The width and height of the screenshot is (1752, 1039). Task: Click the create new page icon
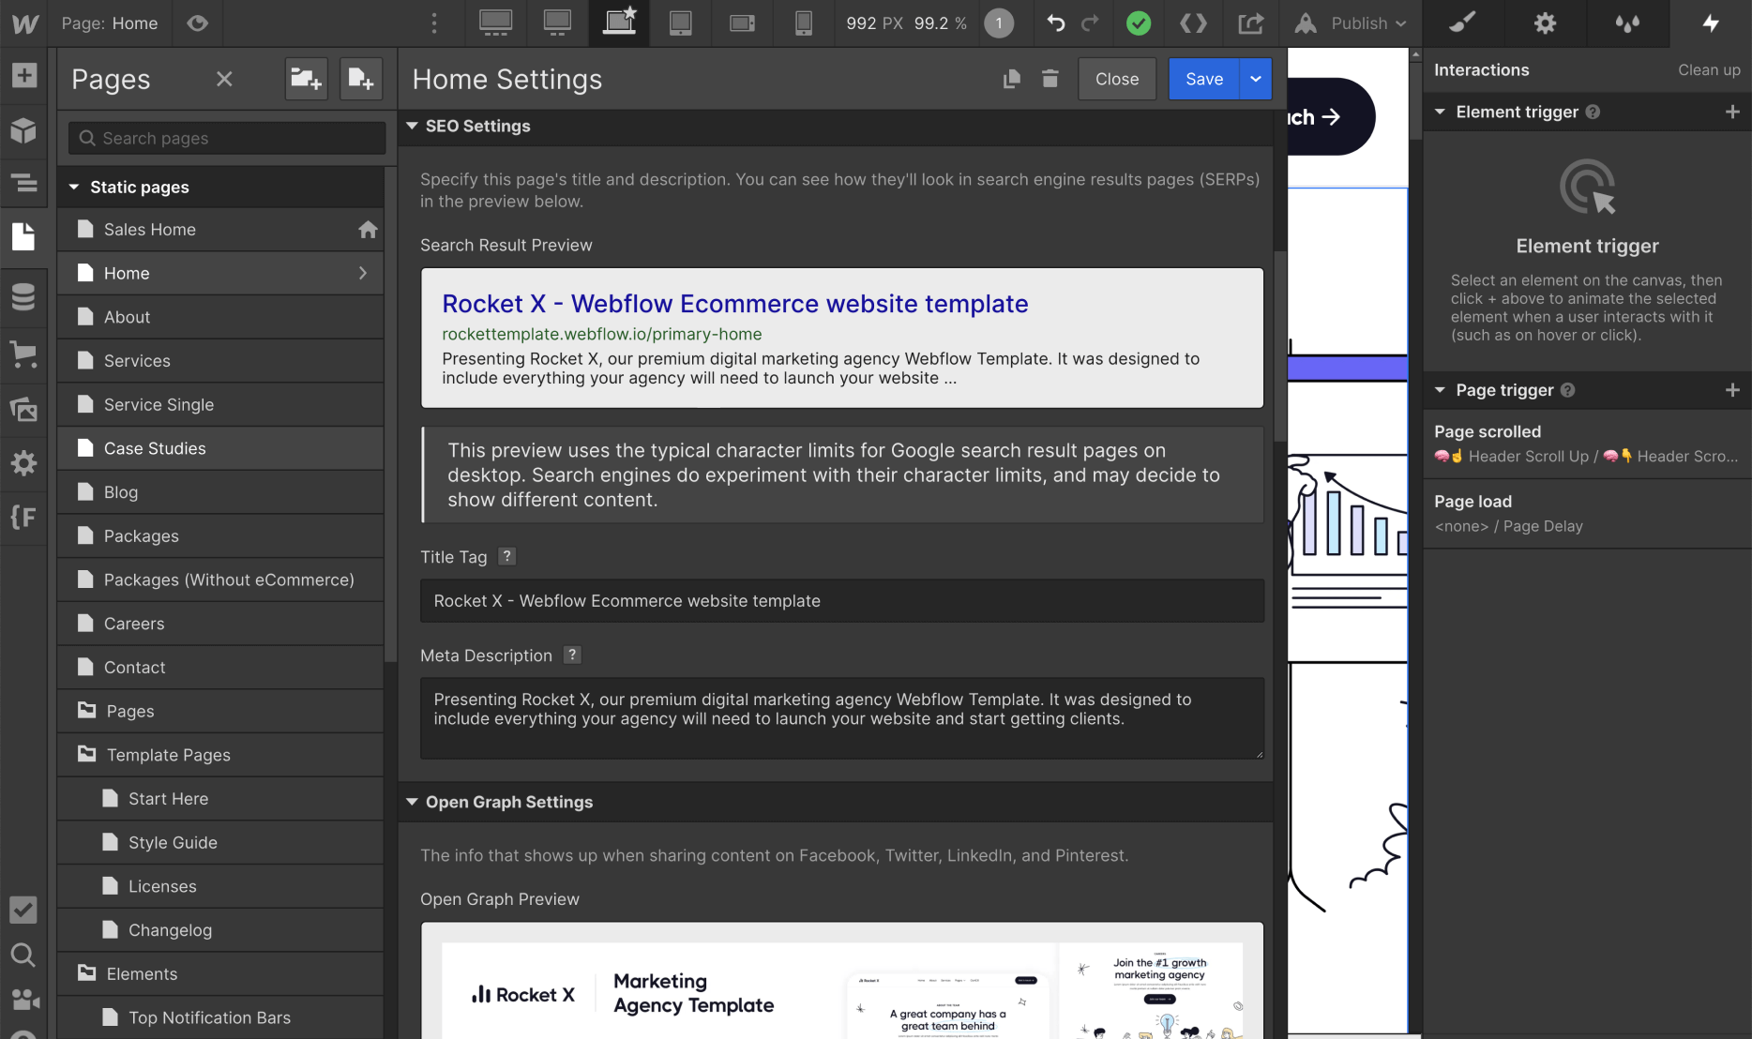tap(361, 79)
